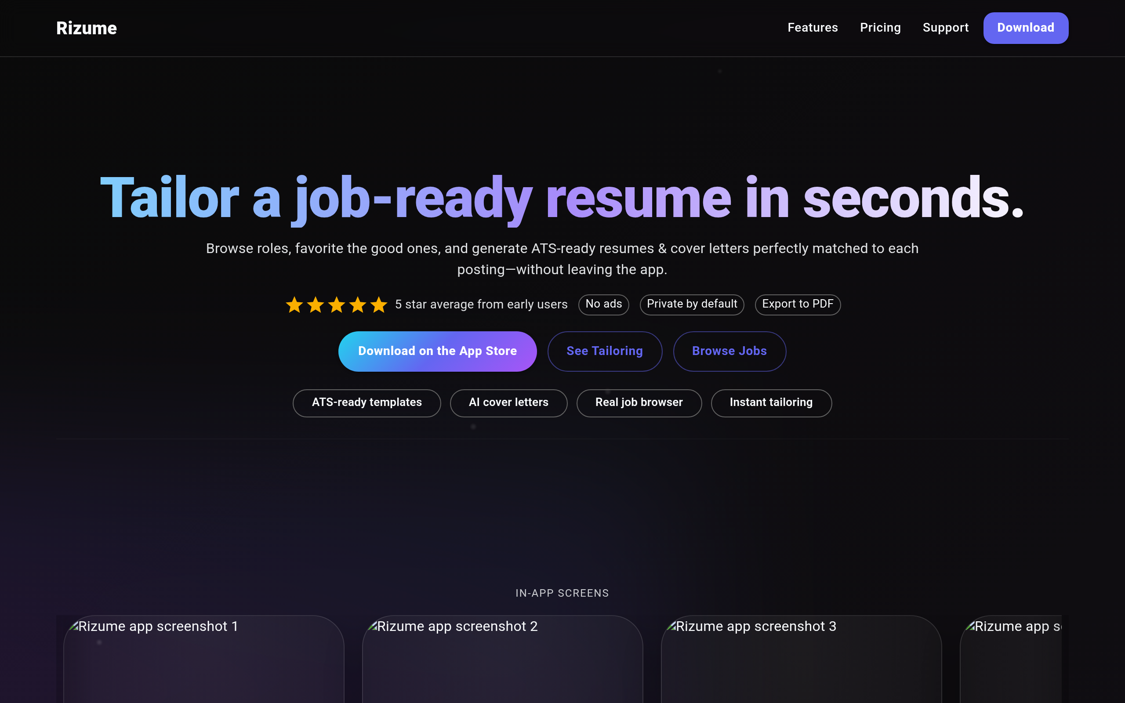Click the middle star in the rating row
The height and width of the screenshot is (703, 1125).
[x=337, y=305]
